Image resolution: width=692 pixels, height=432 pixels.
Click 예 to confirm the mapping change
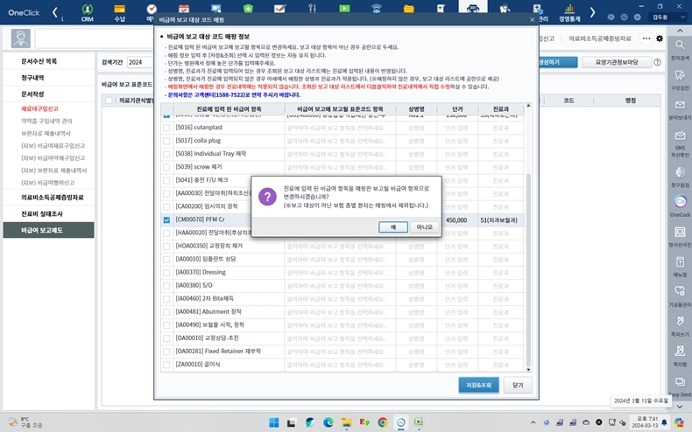(392, 226)
